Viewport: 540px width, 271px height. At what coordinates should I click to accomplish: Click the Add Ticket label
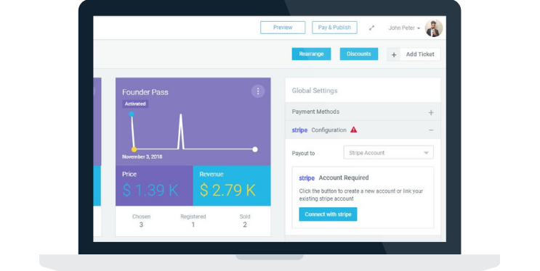[x=420, y=54]
